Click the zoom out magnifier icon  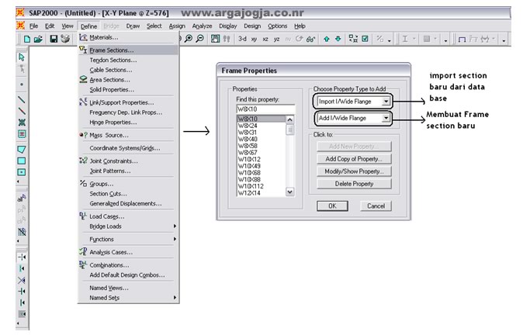[x=199, y=39]
